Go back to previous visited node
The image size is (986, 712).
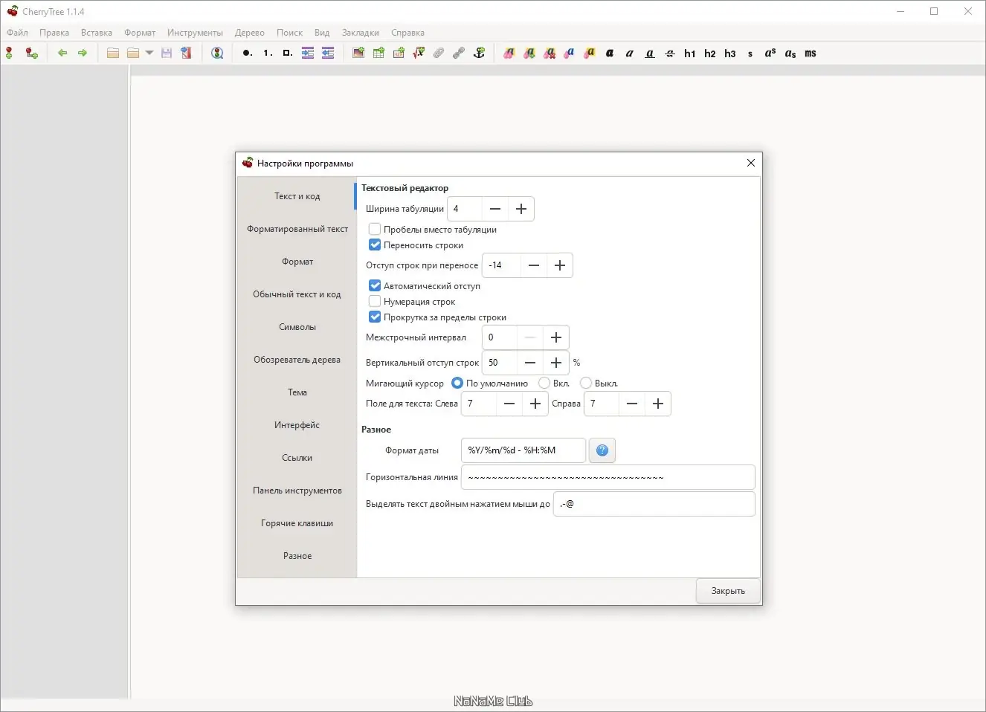62,53
